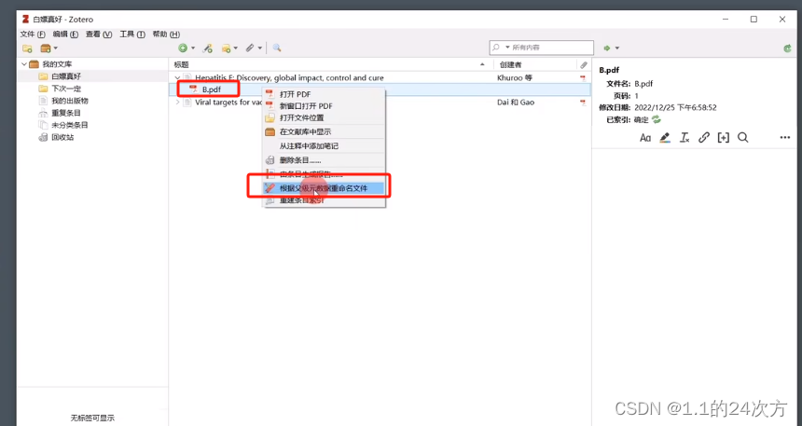This screenshot has width=802, height=426.
Task: Select the Viral targets item title
Action: [228, 103]
